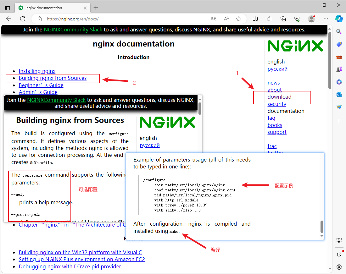346x274 pixels.
Task: Open the Beginner's Guide link
Action: (x=41, y=85)
